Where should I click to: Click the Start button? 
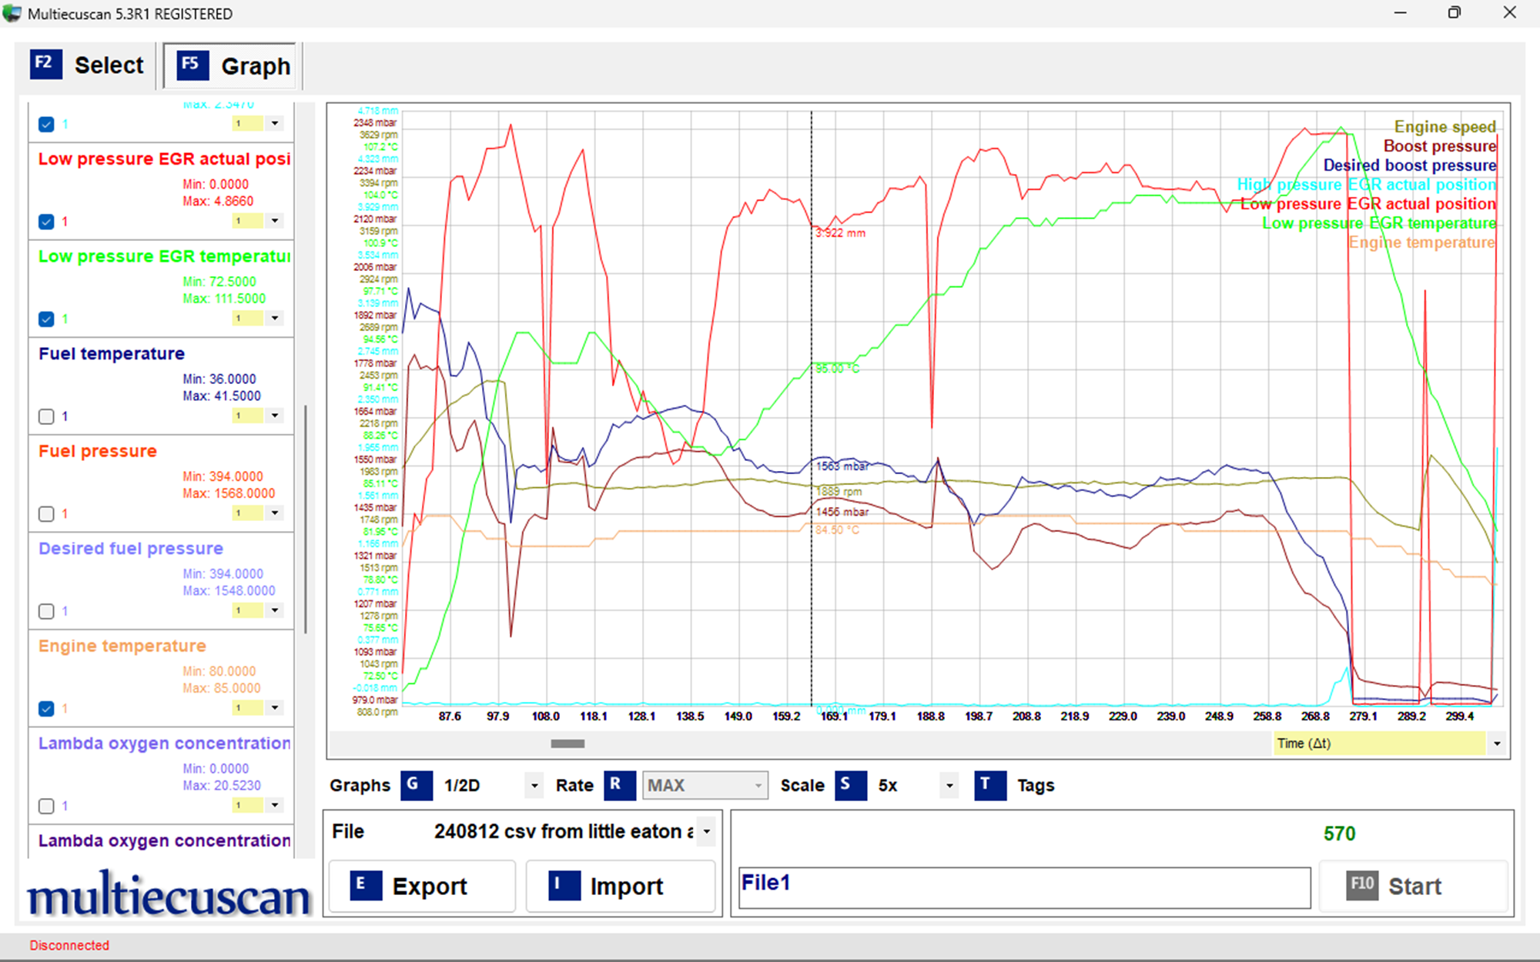[x=1413, y=887]
